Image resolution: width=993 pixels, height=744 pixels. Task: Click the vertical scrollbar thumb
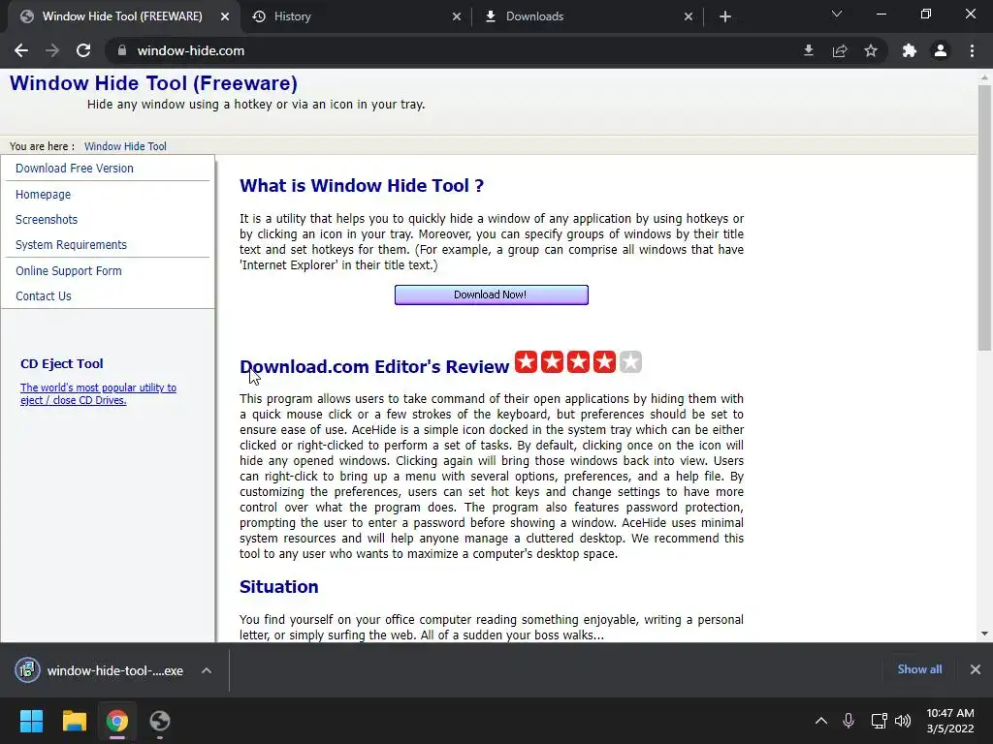(x=984, y=218)
